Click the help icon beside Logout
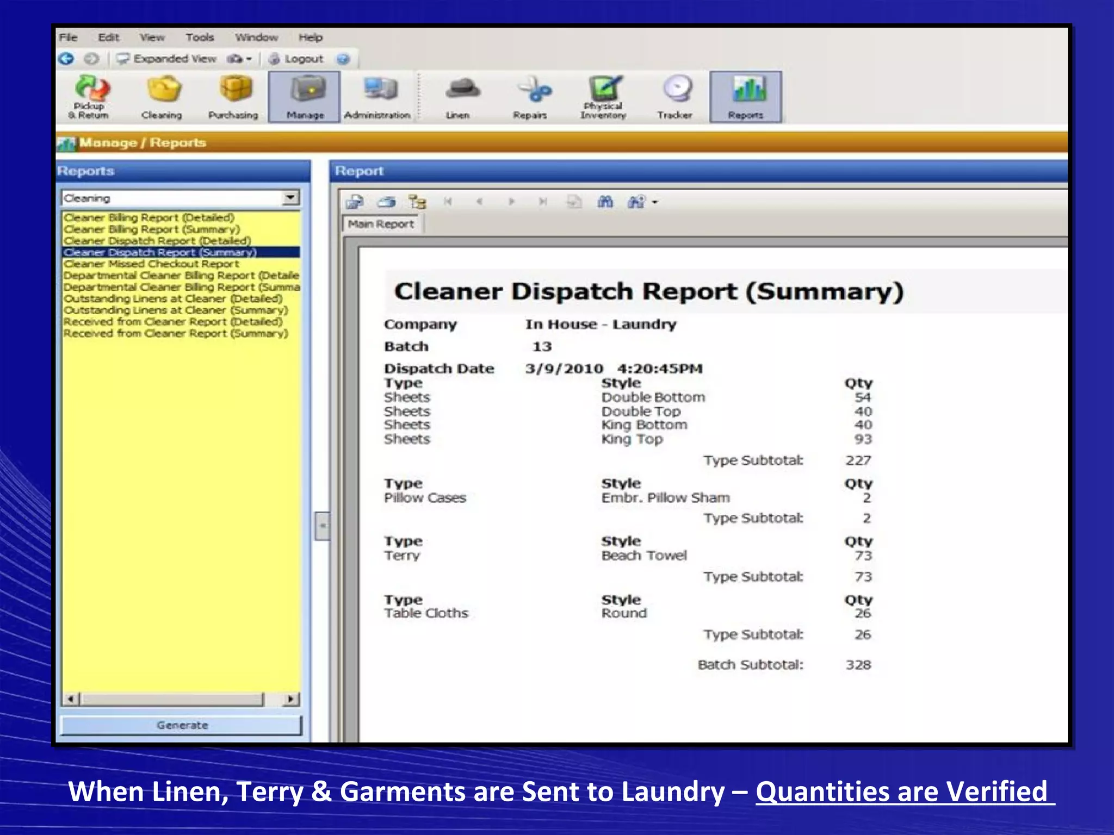The height and width of the screenshot is (835, 1114). point(343,59)
